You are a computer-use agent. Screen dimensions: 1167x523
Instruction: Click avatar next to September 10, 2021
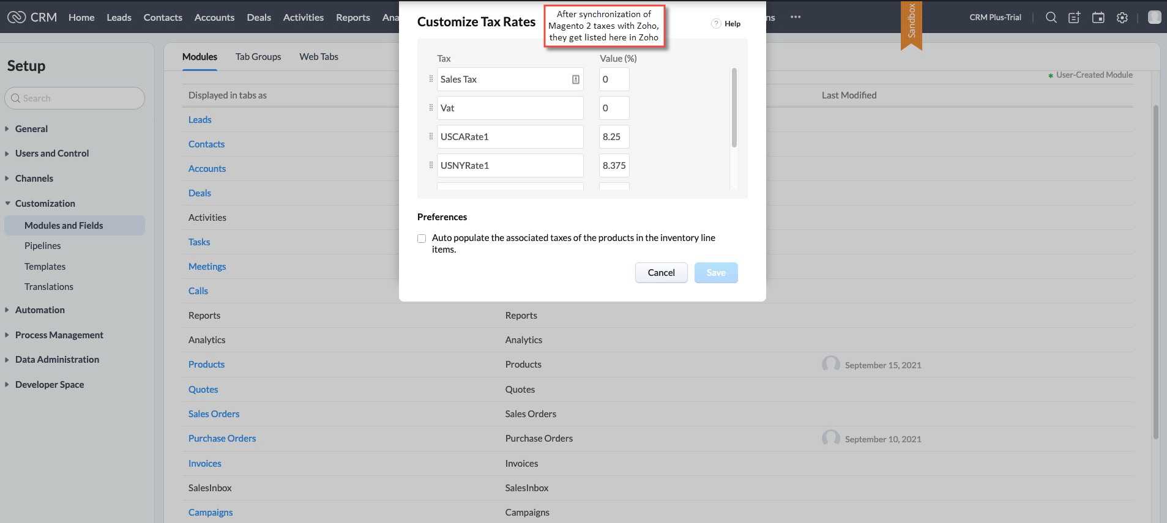[830, 439]
